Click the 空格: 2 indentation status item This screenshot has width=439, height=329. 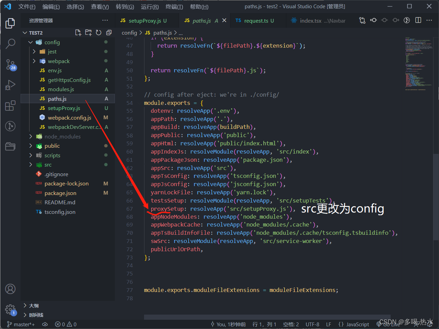291,324
